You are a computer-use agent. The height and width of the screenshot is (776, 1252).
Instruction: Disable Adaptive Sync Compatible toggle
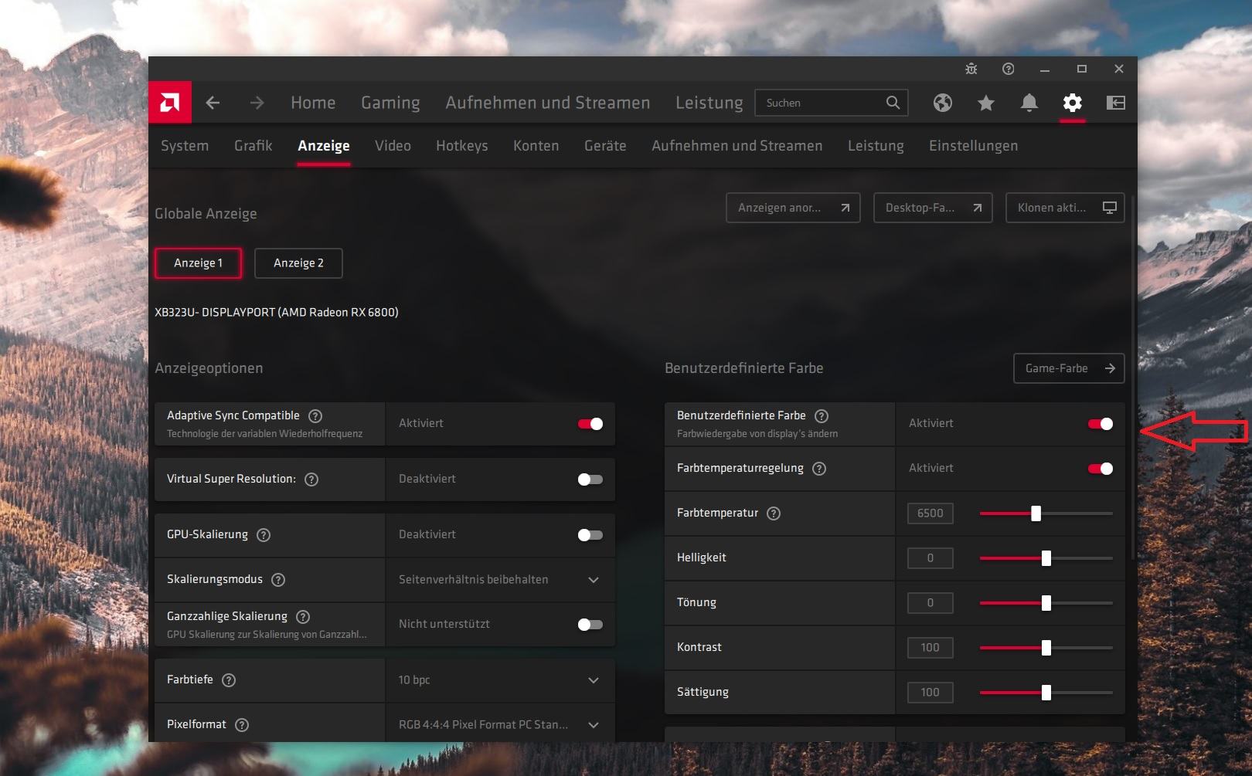click(590, 424)
